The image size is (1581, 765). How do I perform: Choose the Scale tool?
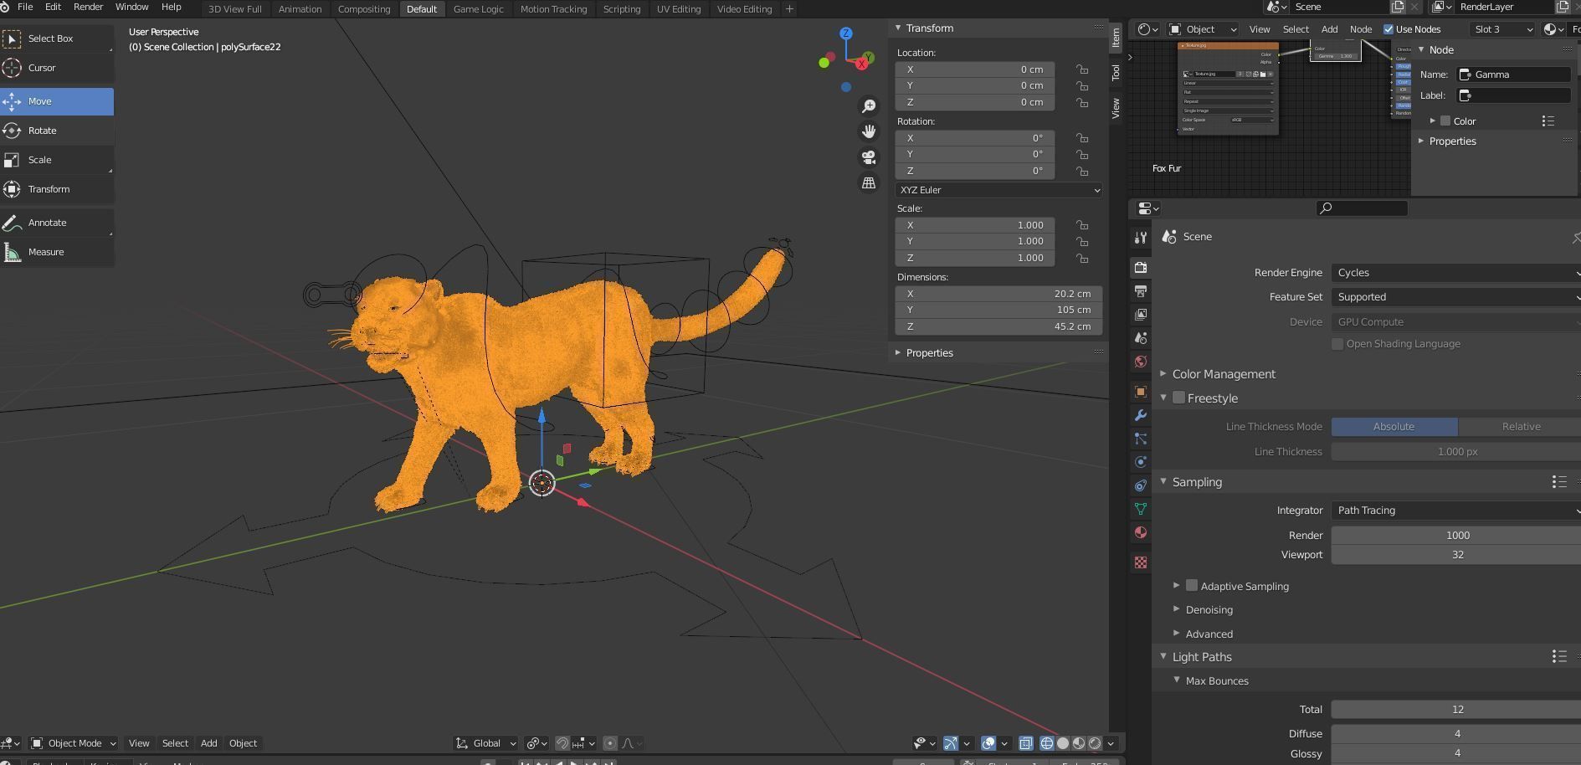tap(57, 160)
